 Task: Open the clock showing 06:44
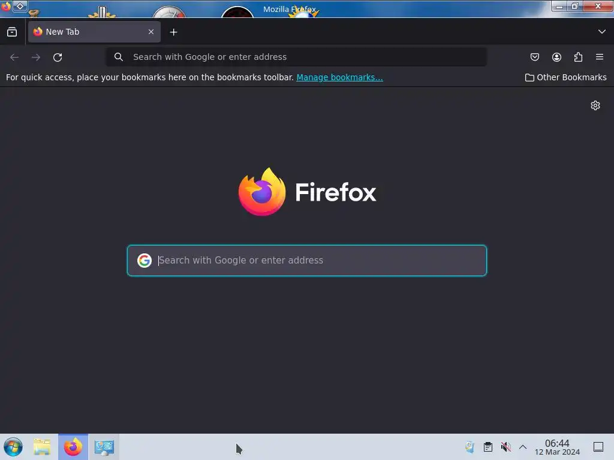[557, 447]
